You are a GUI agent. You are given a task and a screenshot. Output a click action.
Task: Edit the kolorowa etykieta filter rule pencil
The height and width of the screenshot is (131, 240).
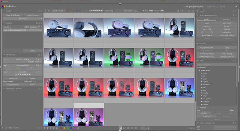39,65
